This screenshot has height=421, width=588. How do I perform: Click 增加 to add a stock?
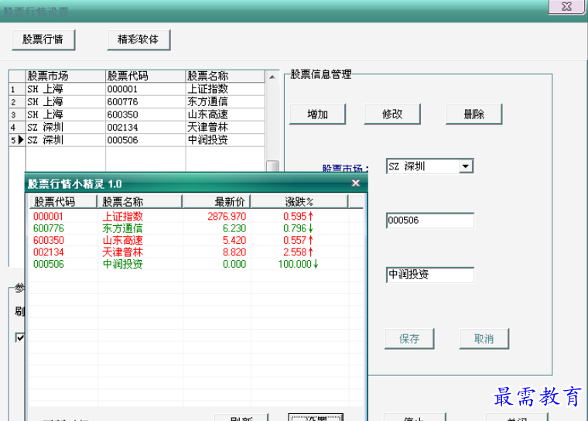click(317, 114)
